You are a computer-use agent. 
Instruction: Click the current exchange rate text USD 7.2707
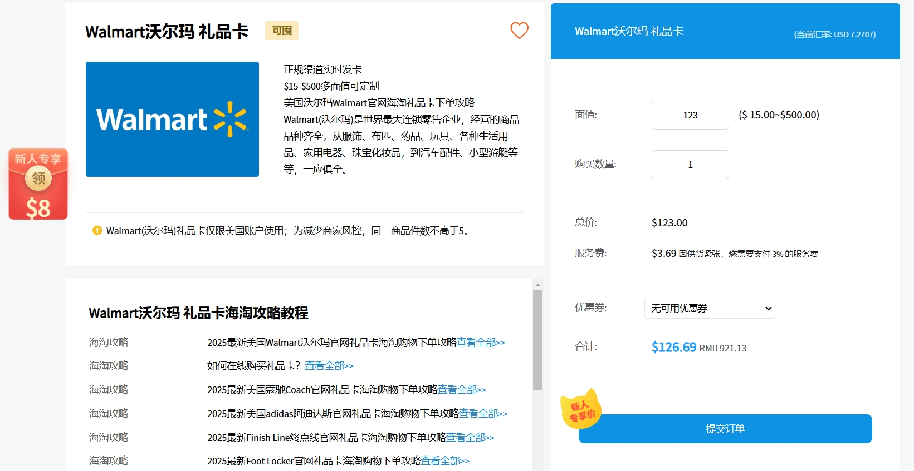click(x=835, y=34)
